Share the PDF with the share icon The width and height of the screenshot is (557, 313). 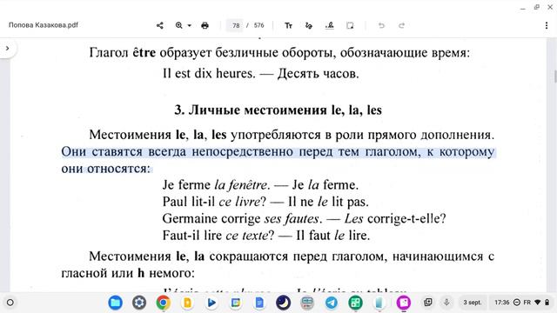click(160, 25)
